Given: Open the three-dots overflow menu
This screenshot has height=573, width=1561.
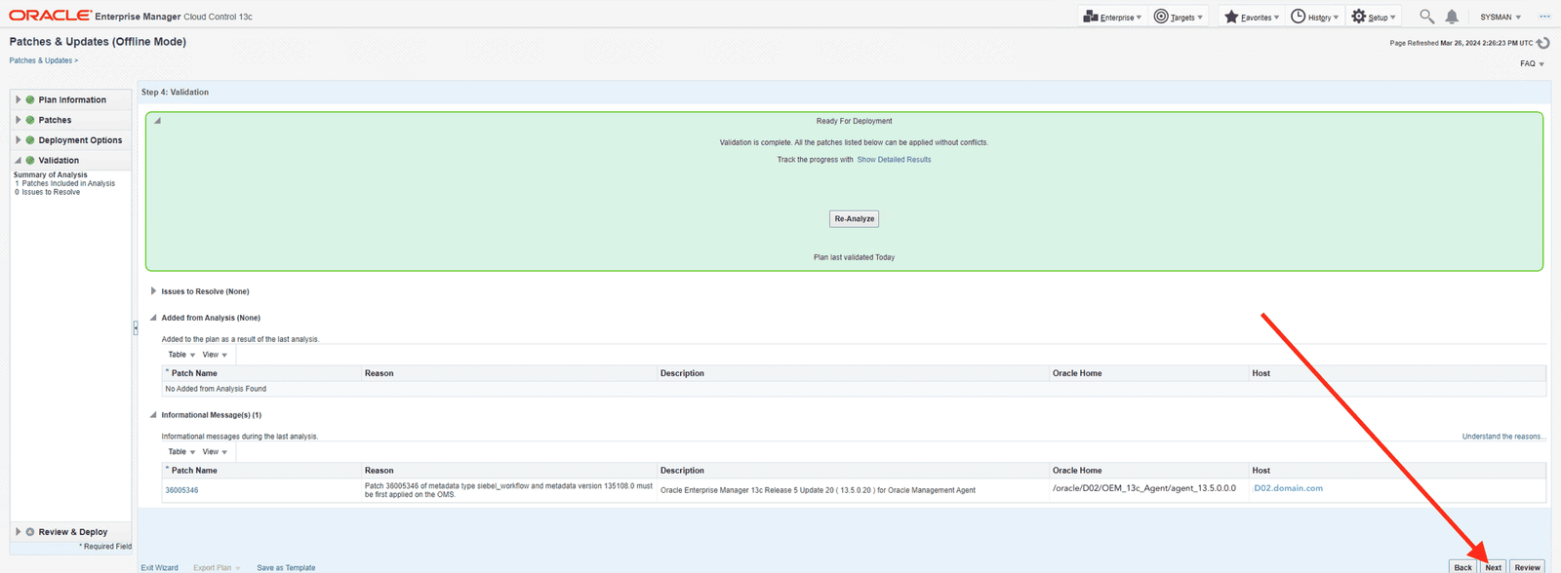Looking at the screenshot, I should click(x=1544, y=17).
